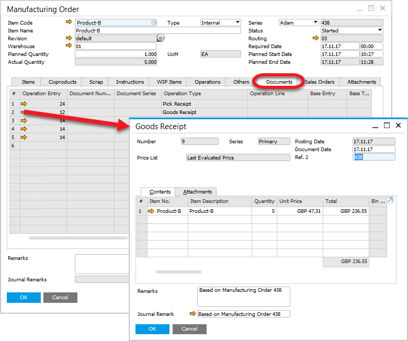The width and height of the screenshot is (408, 341).
Task: Select the Operations tab
Action: [207, 82]
